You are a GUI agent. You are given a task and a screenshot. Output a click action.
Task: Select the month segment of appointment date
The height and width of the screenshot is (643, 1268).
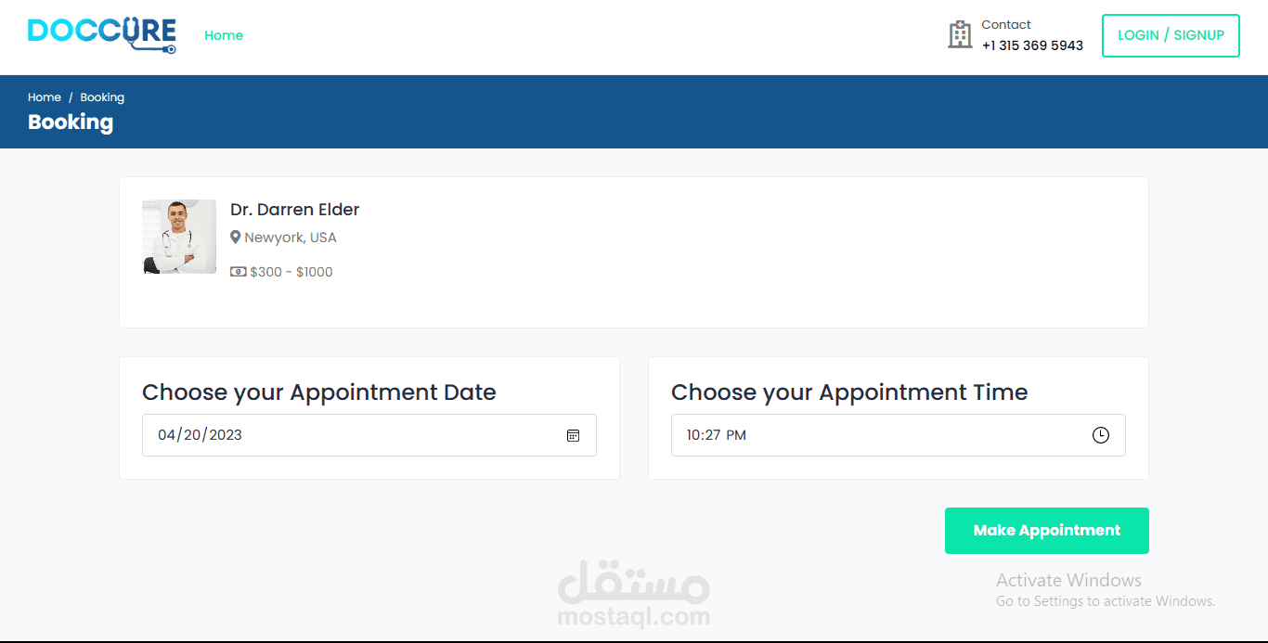pos(166,435)
